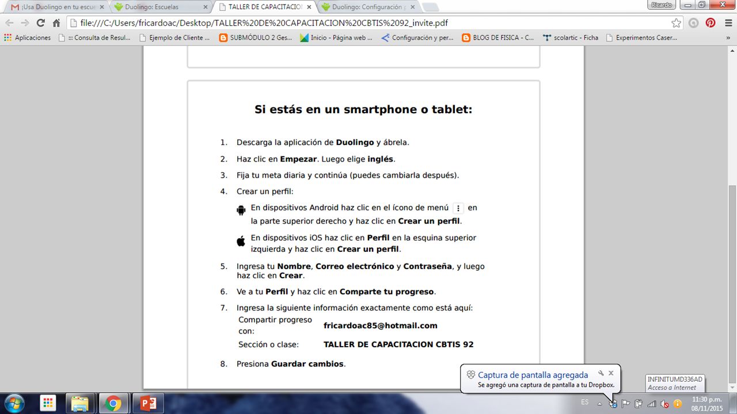Open Dropbox notification settings with the wrench icon

tap(601, 373)
